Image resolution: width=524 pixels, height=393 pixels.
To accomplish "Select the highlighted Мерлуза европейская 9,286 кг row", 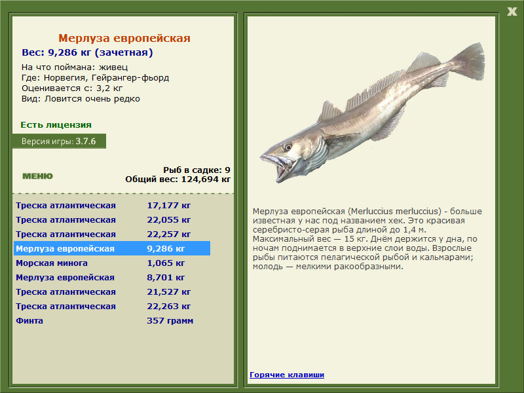I will pos(112,248).
